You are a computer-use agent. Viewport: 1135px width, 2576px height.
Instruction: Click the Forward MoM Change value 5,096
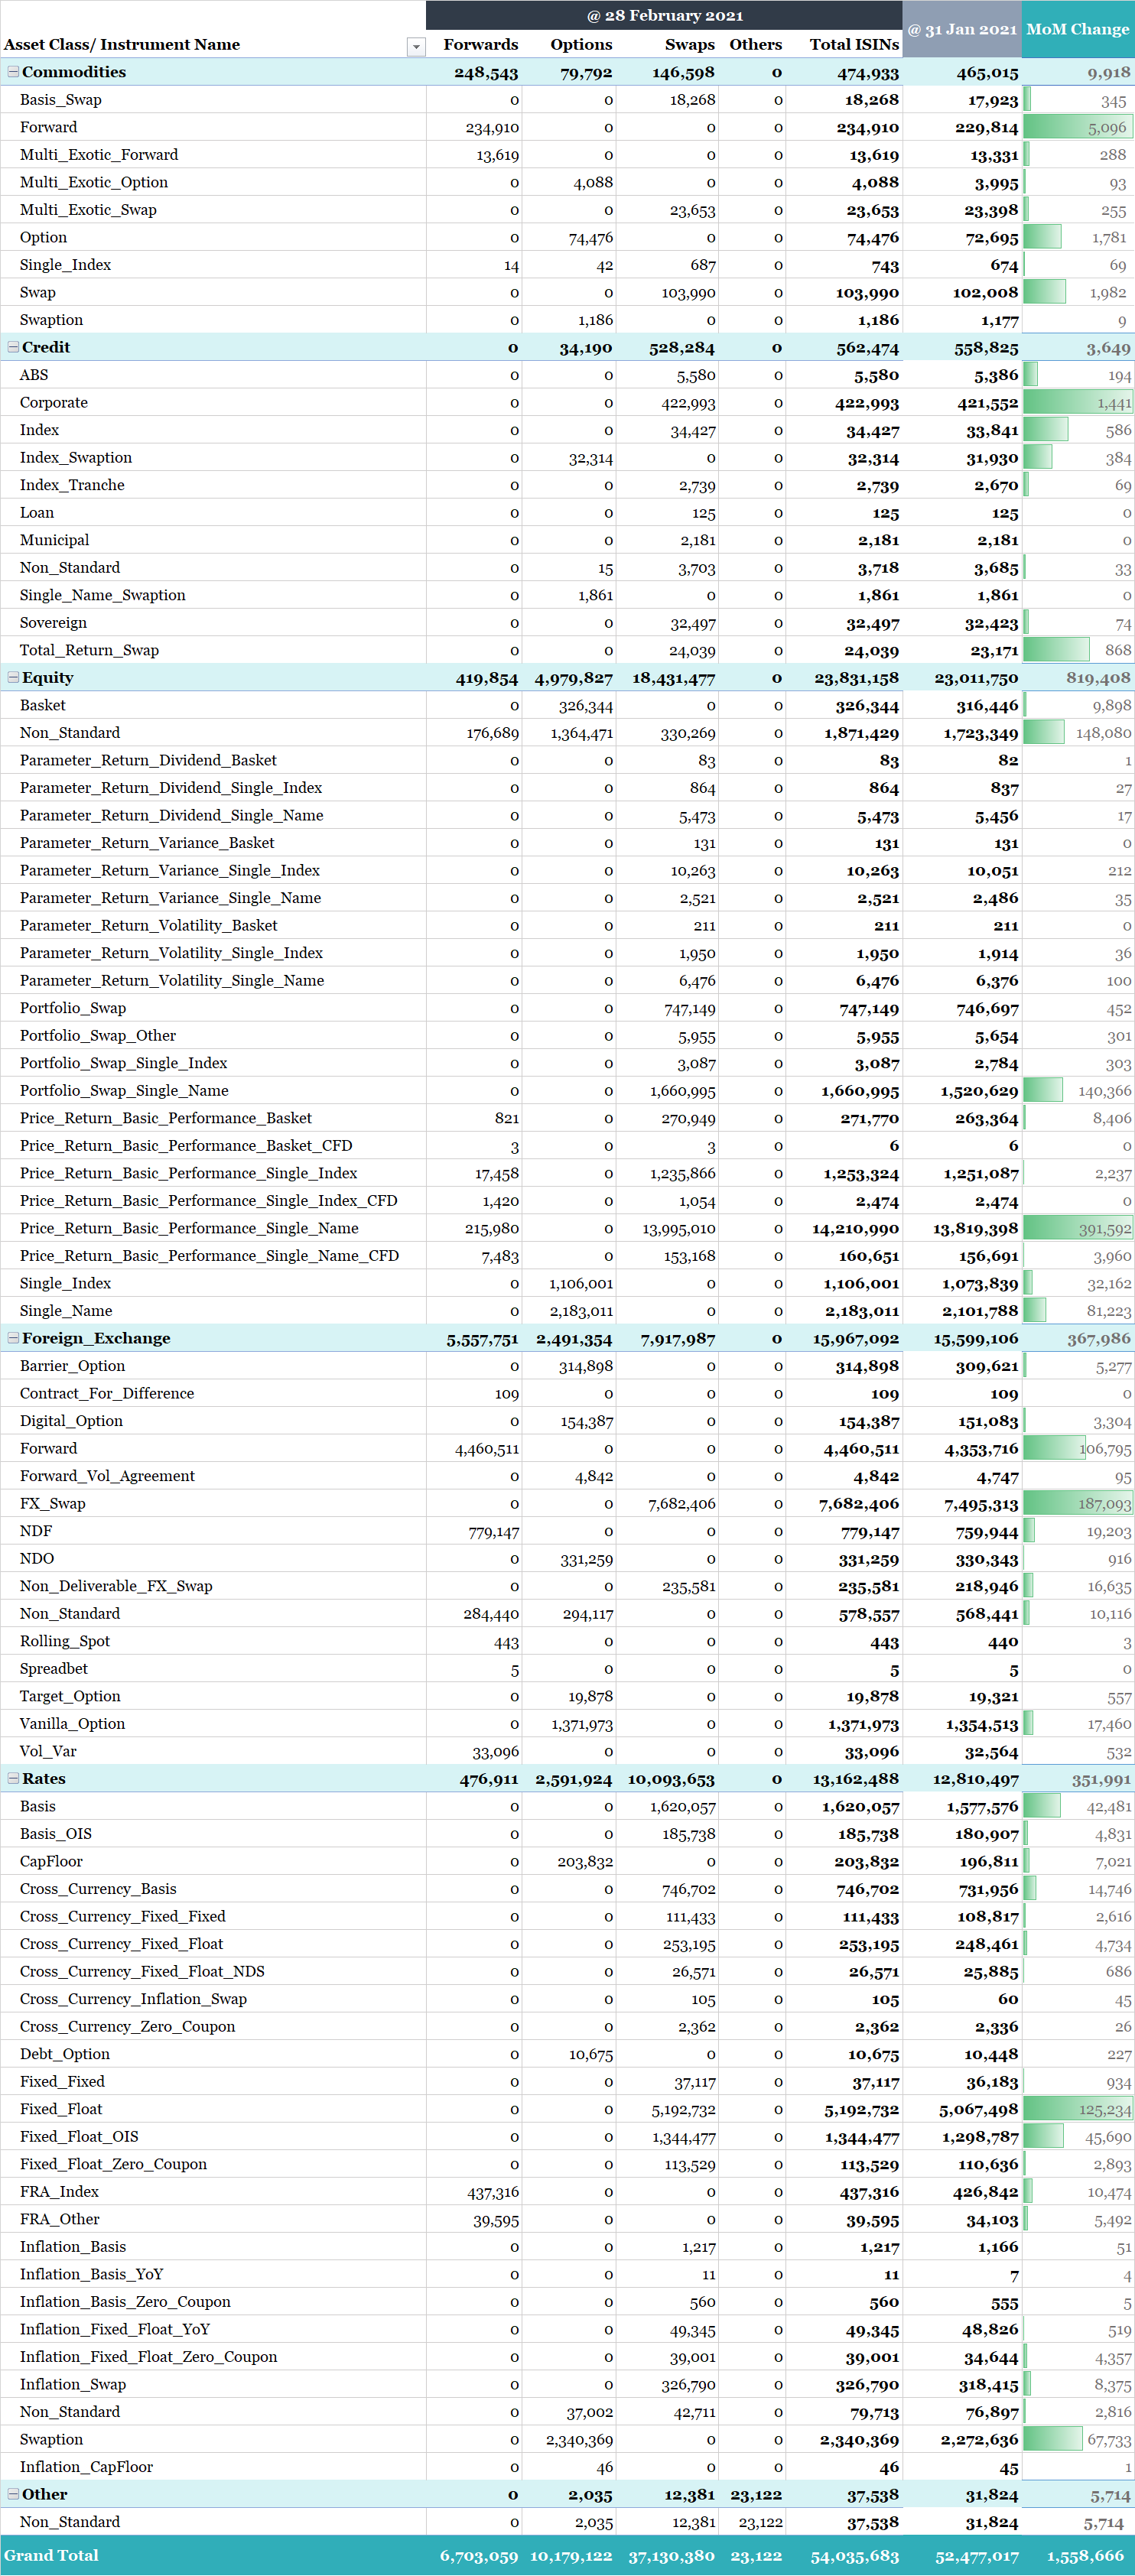1107,128
